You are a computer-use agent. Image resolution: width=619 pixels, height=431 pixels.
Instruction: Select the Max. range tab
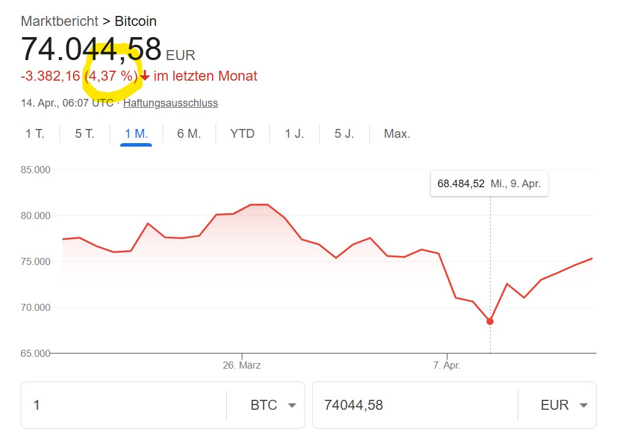click(x=397, y=134)
